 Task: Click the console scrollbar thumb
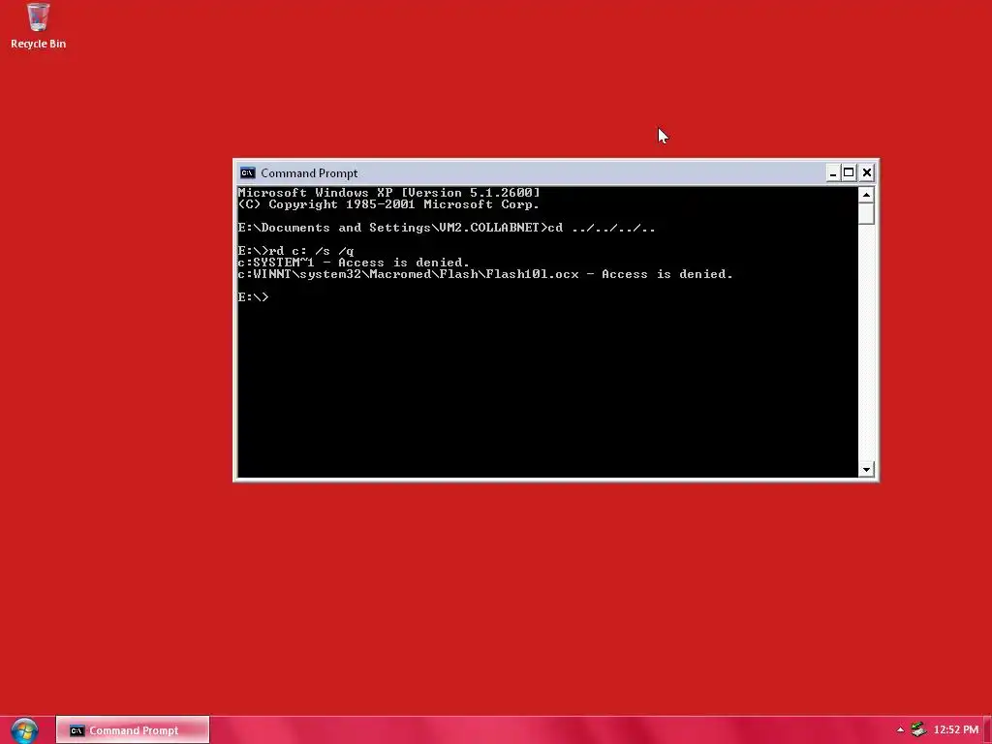click(866, 213)
